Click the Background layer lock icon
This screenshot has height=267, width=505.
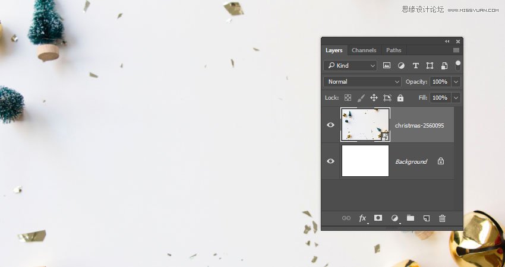(441, 161)
